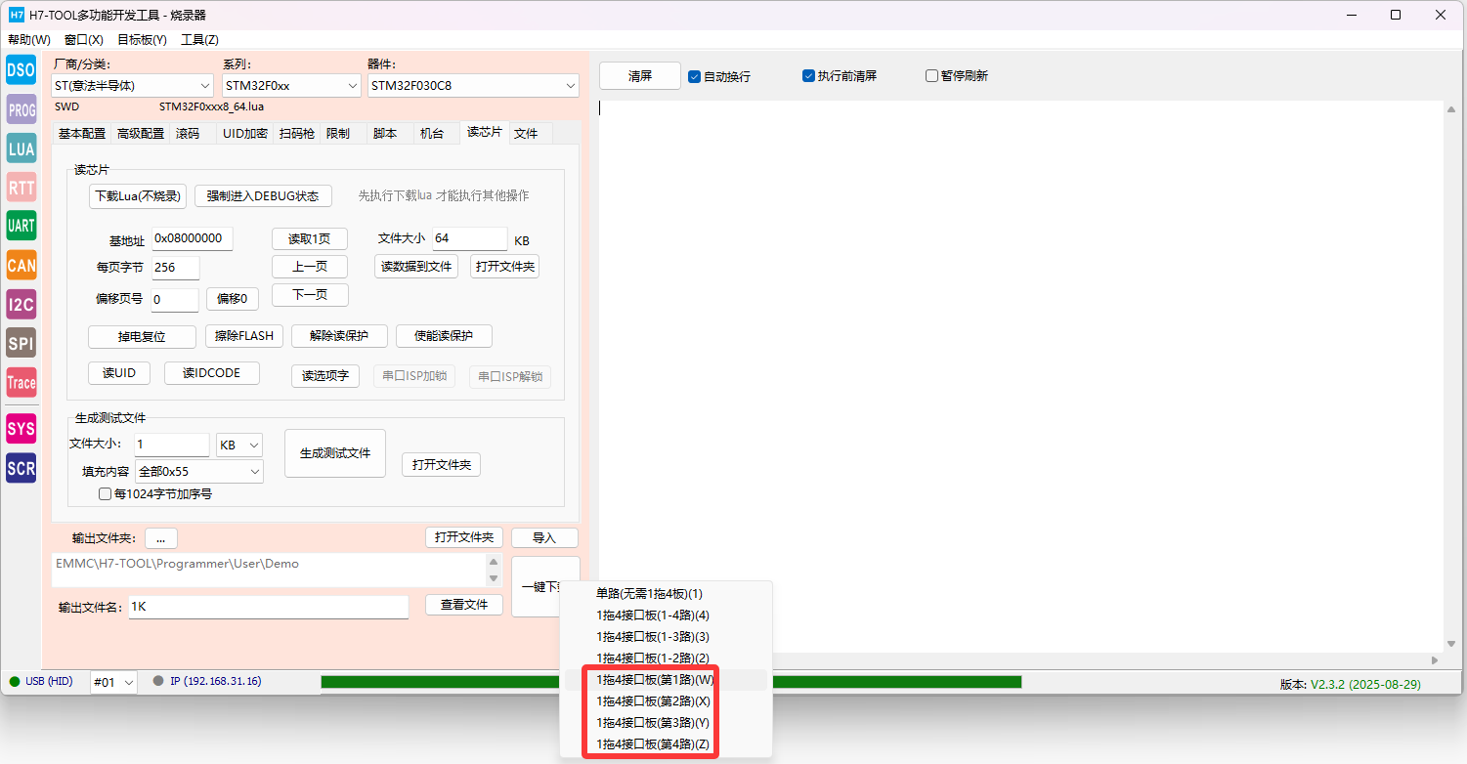Click the 擦除FLASH button

click(244, 336)
